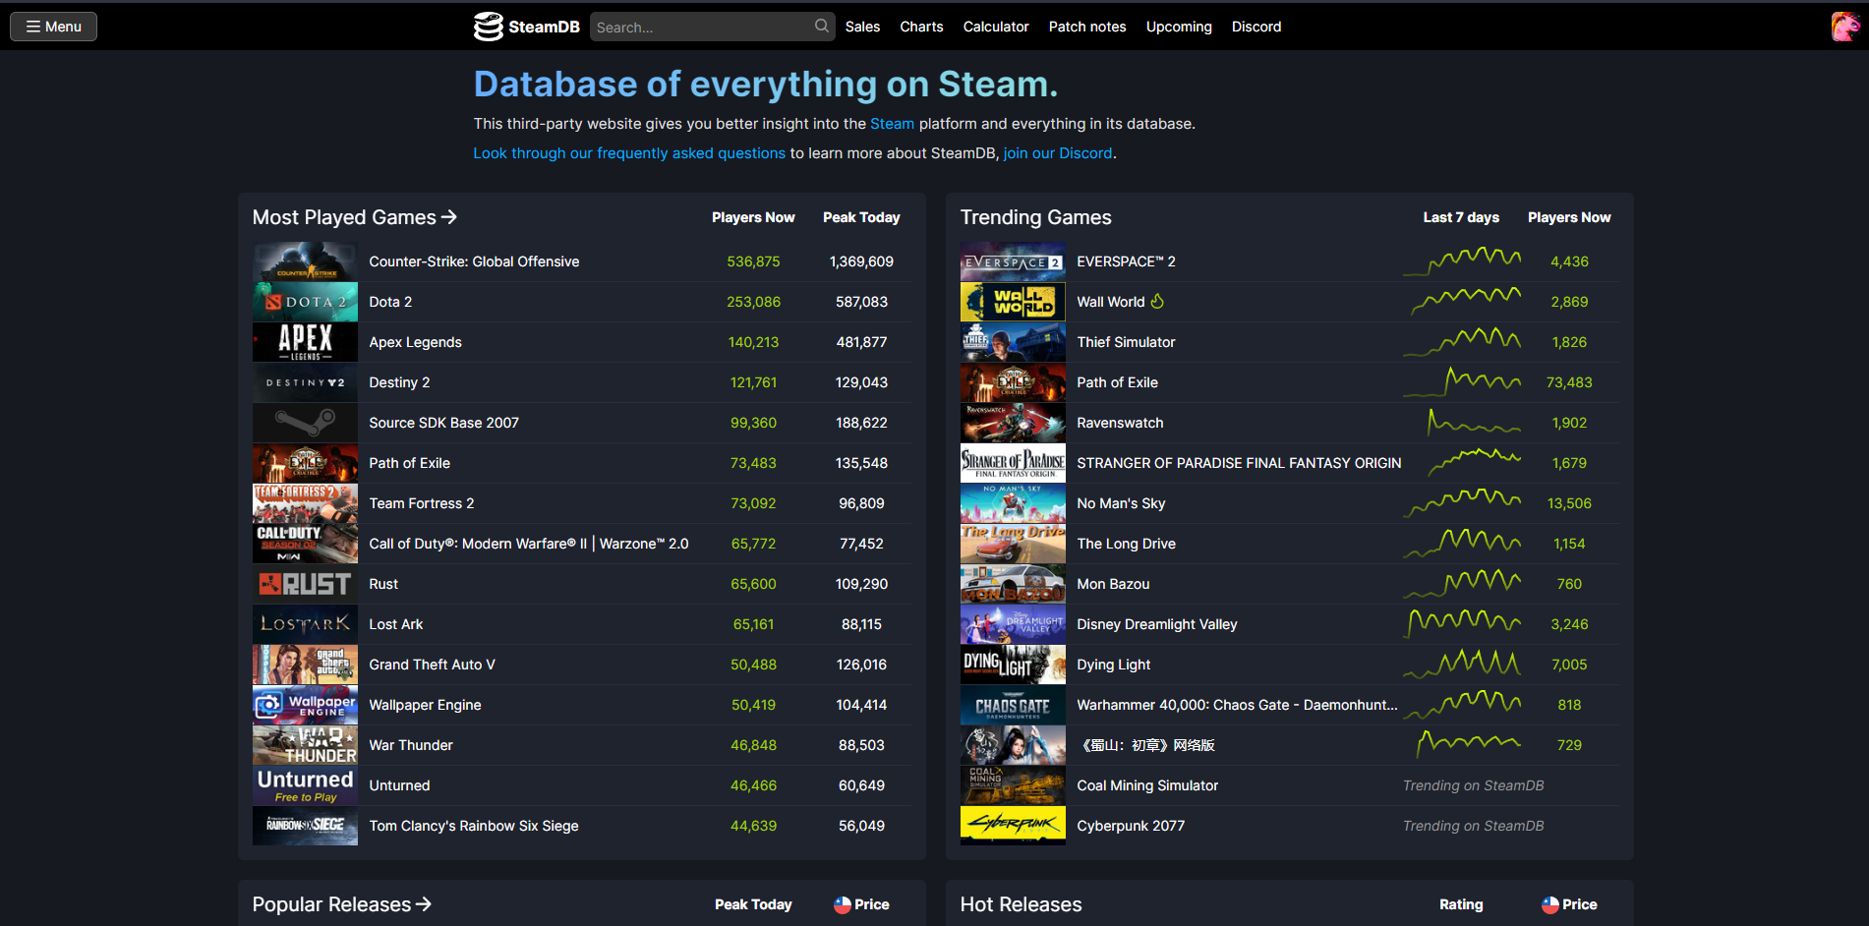This screenshot has height=926, width=1869.
Task: Open the Path of Exile link in Trending Games
Action: click(1117, 382)
